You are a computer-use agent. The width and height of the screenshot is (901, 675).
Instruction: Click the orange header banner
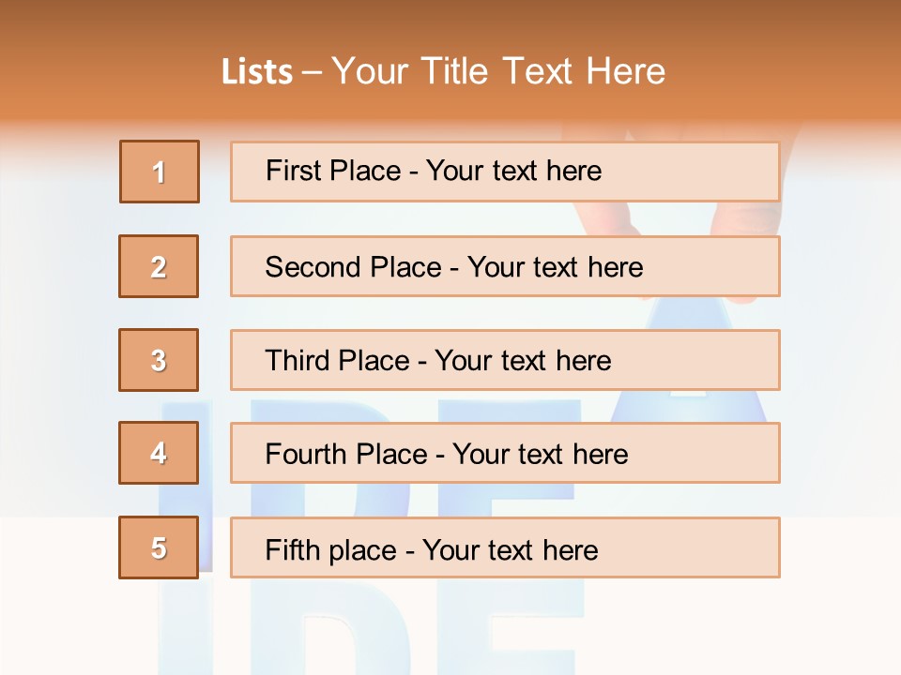(450, 63)
